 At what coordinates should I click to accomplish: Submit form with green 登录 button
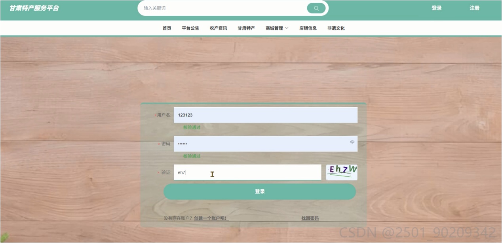(260, 192)
